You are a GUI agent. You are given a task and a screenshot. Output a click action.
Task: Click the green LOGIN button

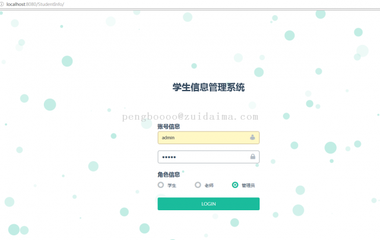209,204
